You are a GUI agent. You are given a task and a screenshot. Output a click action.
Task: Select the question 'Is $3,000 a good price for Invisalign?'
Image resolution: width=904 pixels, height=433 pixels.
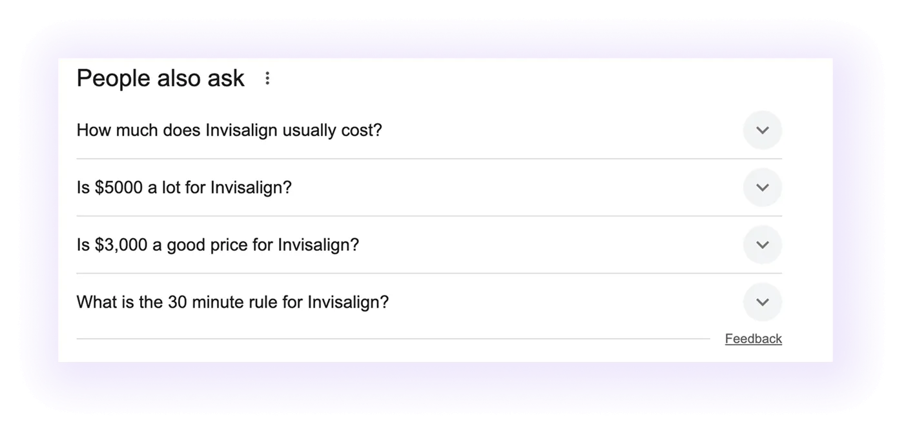pyautogui.click(x=218, y=245)
